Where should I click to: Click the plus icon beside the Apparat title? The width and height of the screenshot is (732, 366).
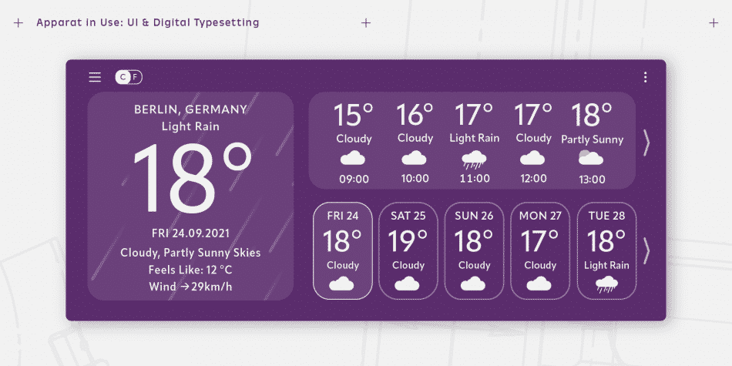[x=18, y=23]
